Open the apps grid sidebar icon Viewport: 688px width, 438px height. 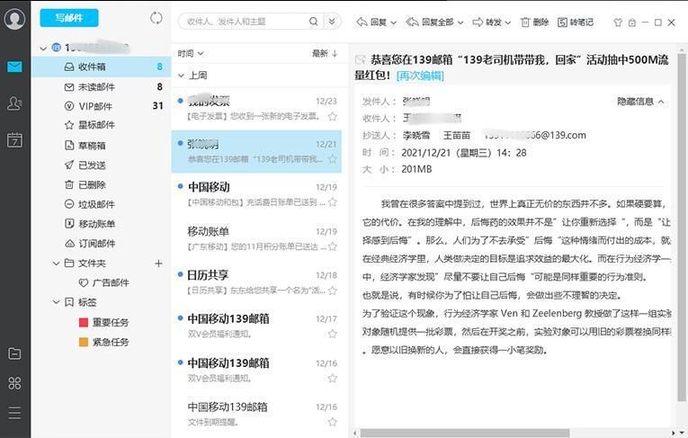coord(14,383)
